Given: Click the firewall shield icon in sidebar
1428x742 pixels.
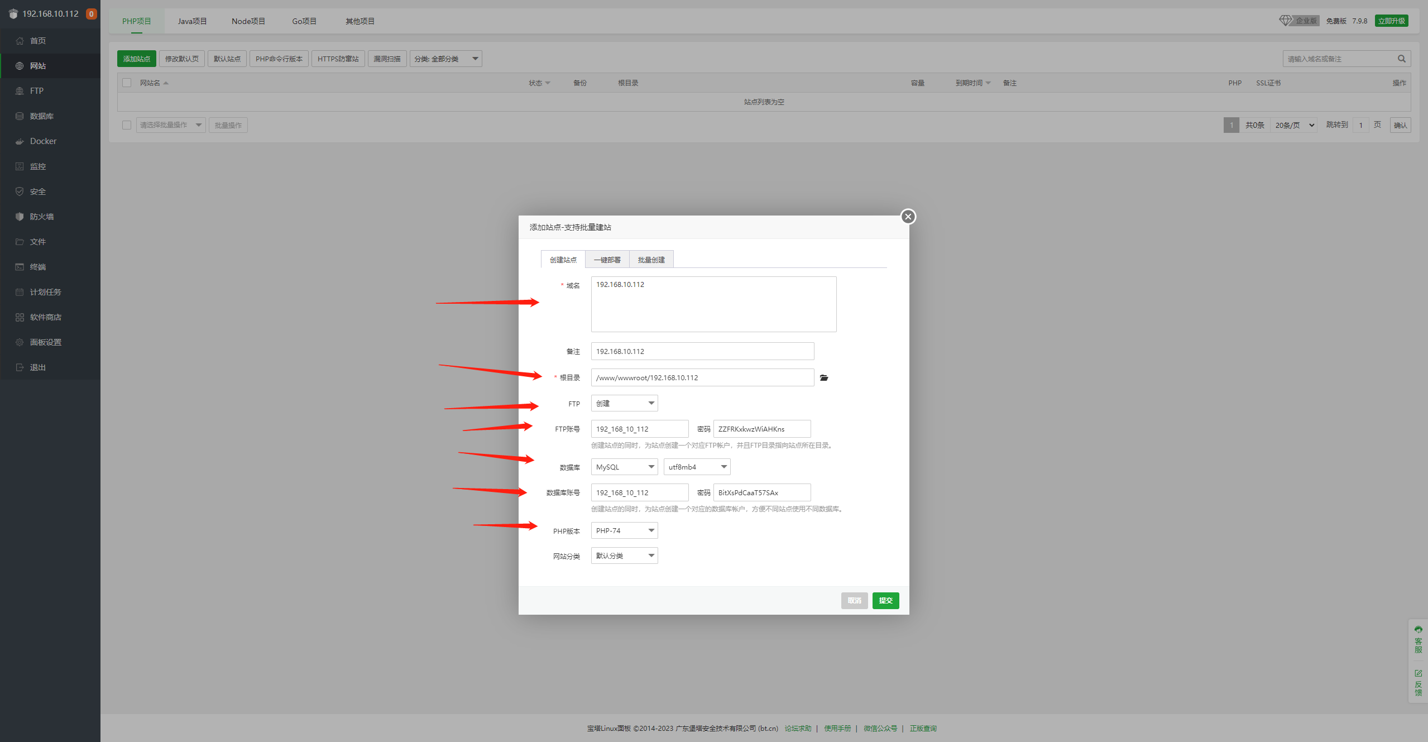Looking at the screenshot, I should (x=20, y=217).
